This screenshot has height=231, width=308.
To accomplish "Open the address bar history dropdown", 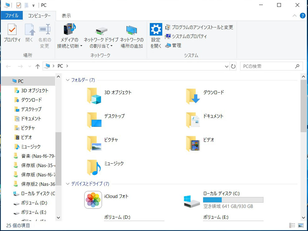I will click(226, 66).
